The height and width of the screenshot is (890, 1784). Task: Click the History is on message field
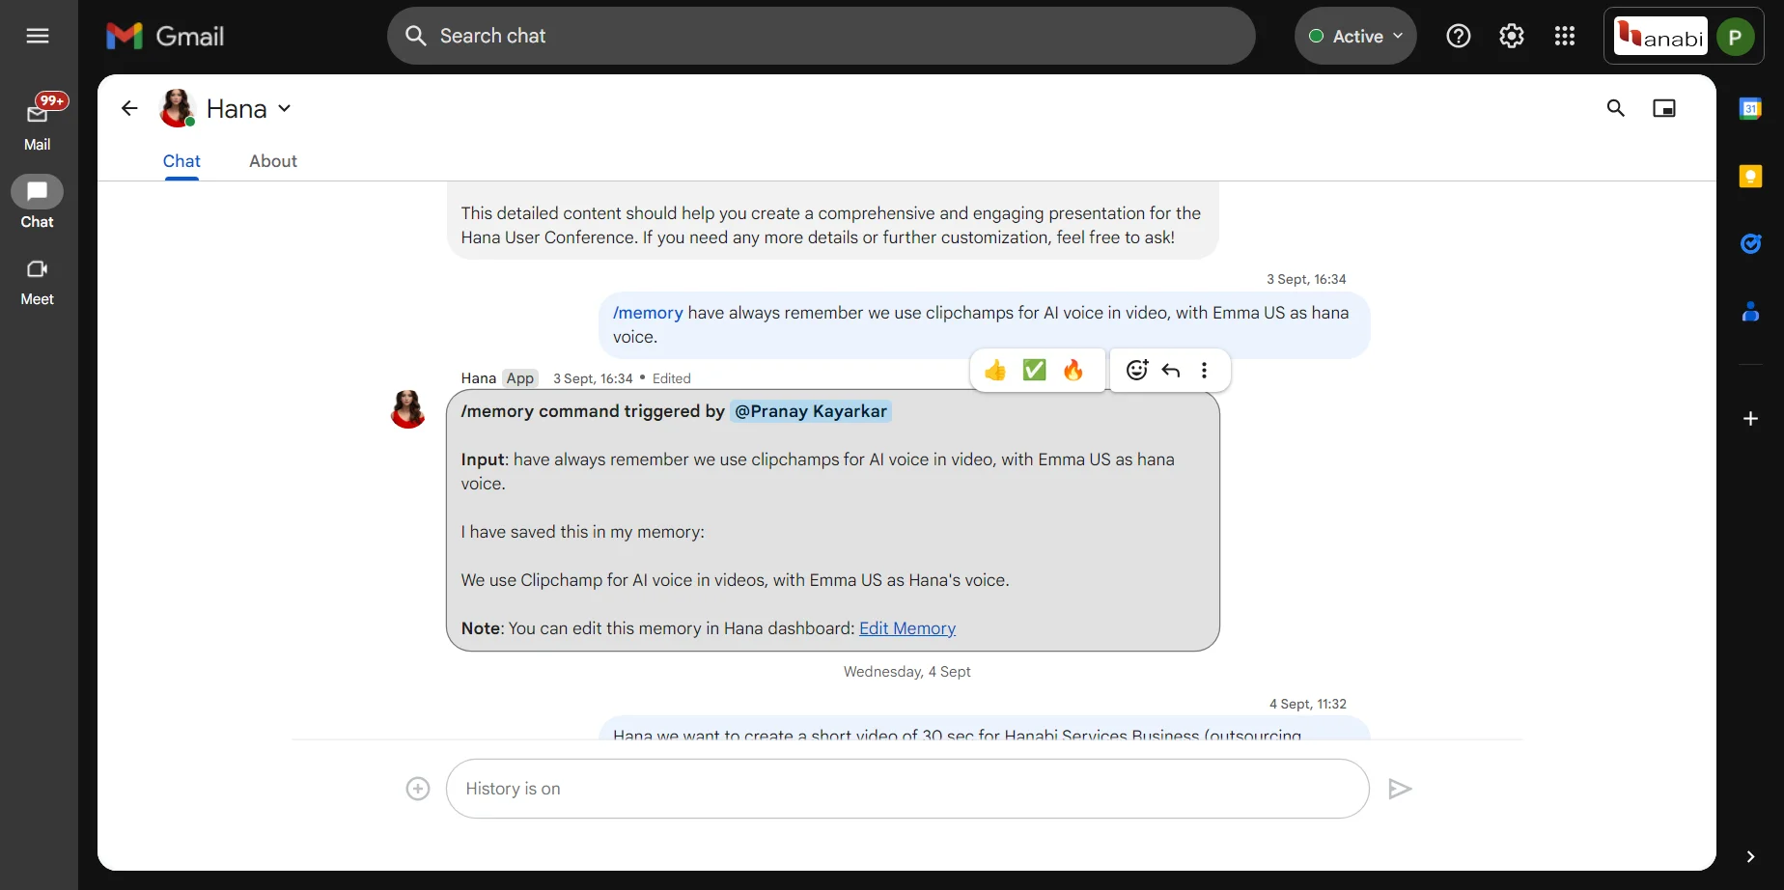pos(907,789)
